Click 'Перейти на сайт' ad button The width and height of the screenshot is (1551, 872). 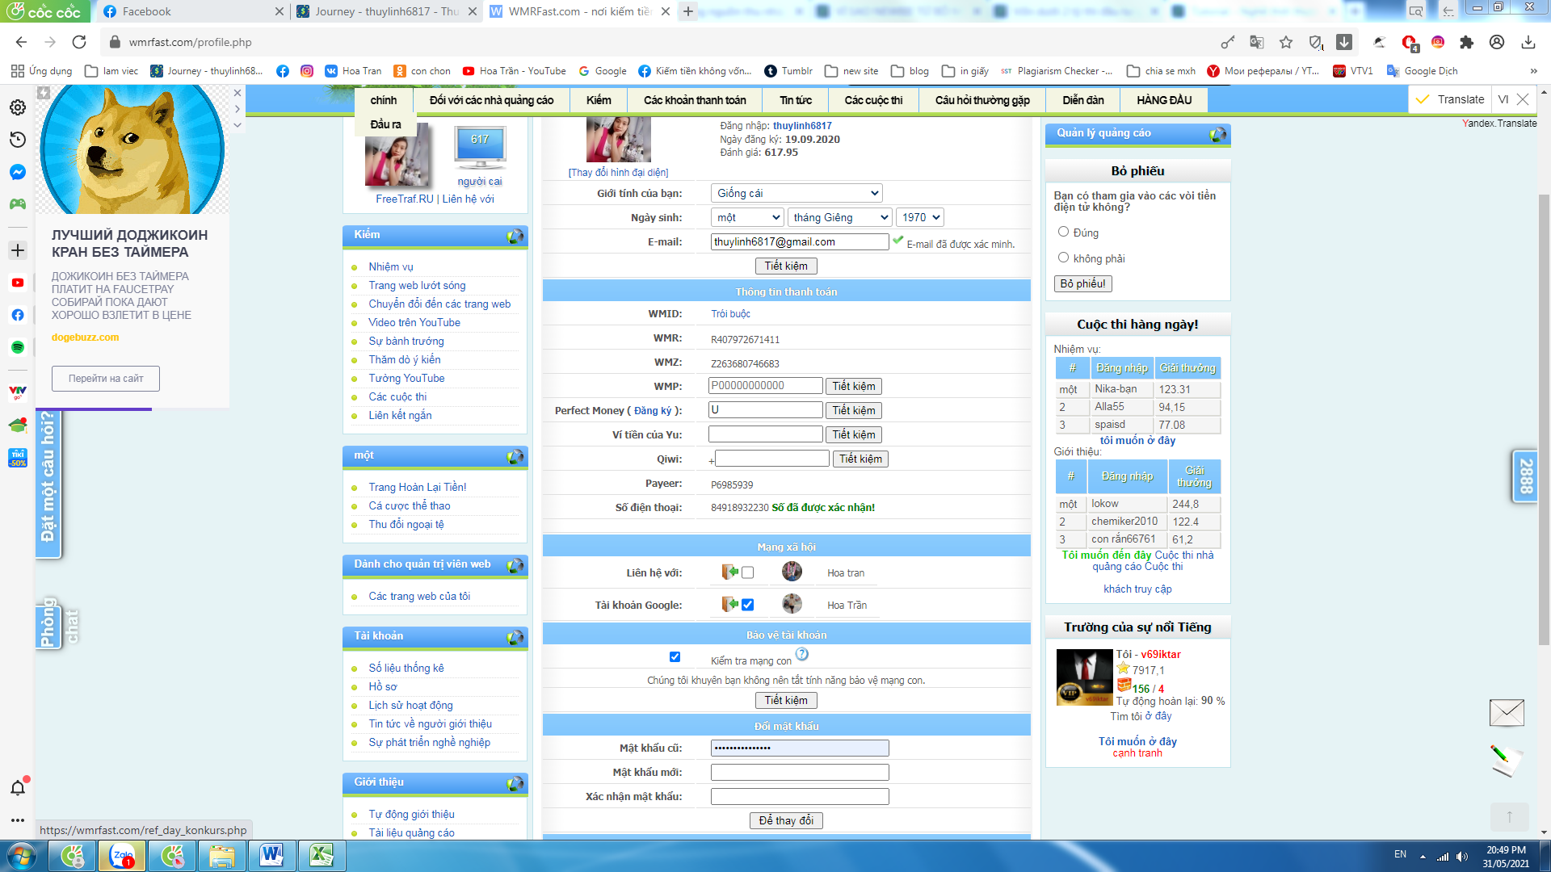(106, 379)
